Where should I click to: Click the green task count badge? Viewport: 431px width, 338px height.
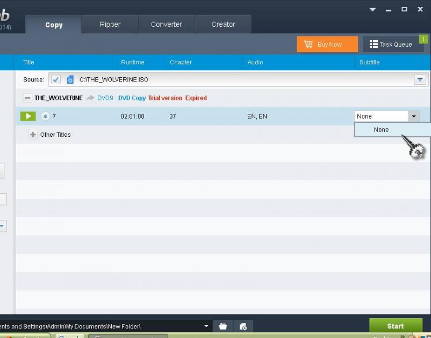[423, 40]
